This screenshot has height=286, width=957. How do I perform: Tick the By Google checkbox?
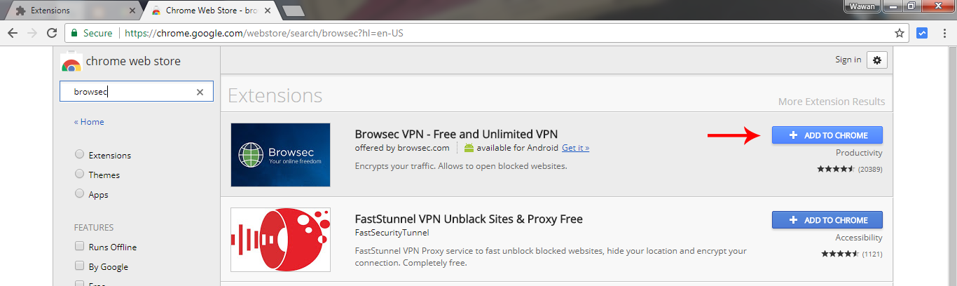[x=80, y=266]
